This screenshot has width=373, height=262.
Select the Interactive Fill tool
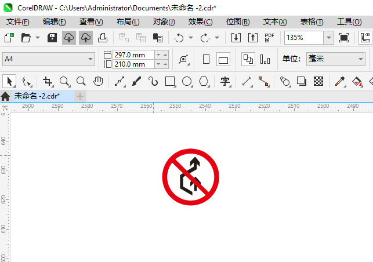click(357, 82)
